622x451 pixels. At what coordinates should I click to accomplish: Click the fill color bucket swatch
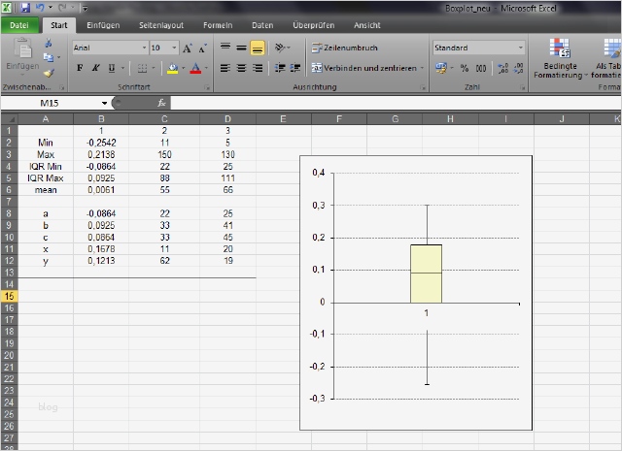(172, 68)
